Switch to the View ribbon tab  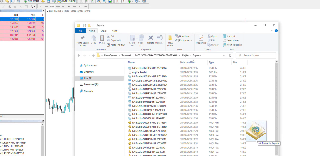115,31
